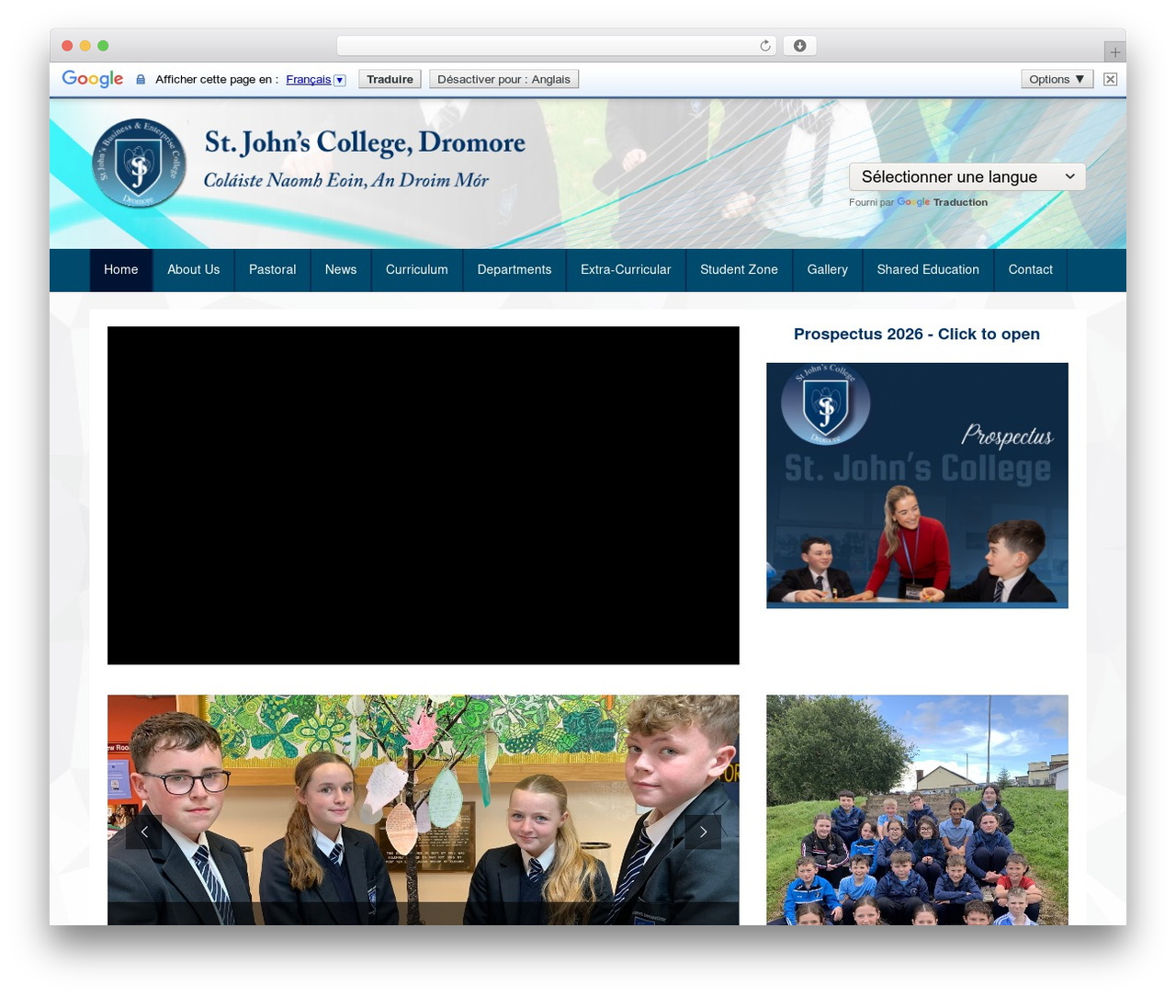Open the Shared Education menu
This screenshot has width=1176, height=996.
point(928,270)
